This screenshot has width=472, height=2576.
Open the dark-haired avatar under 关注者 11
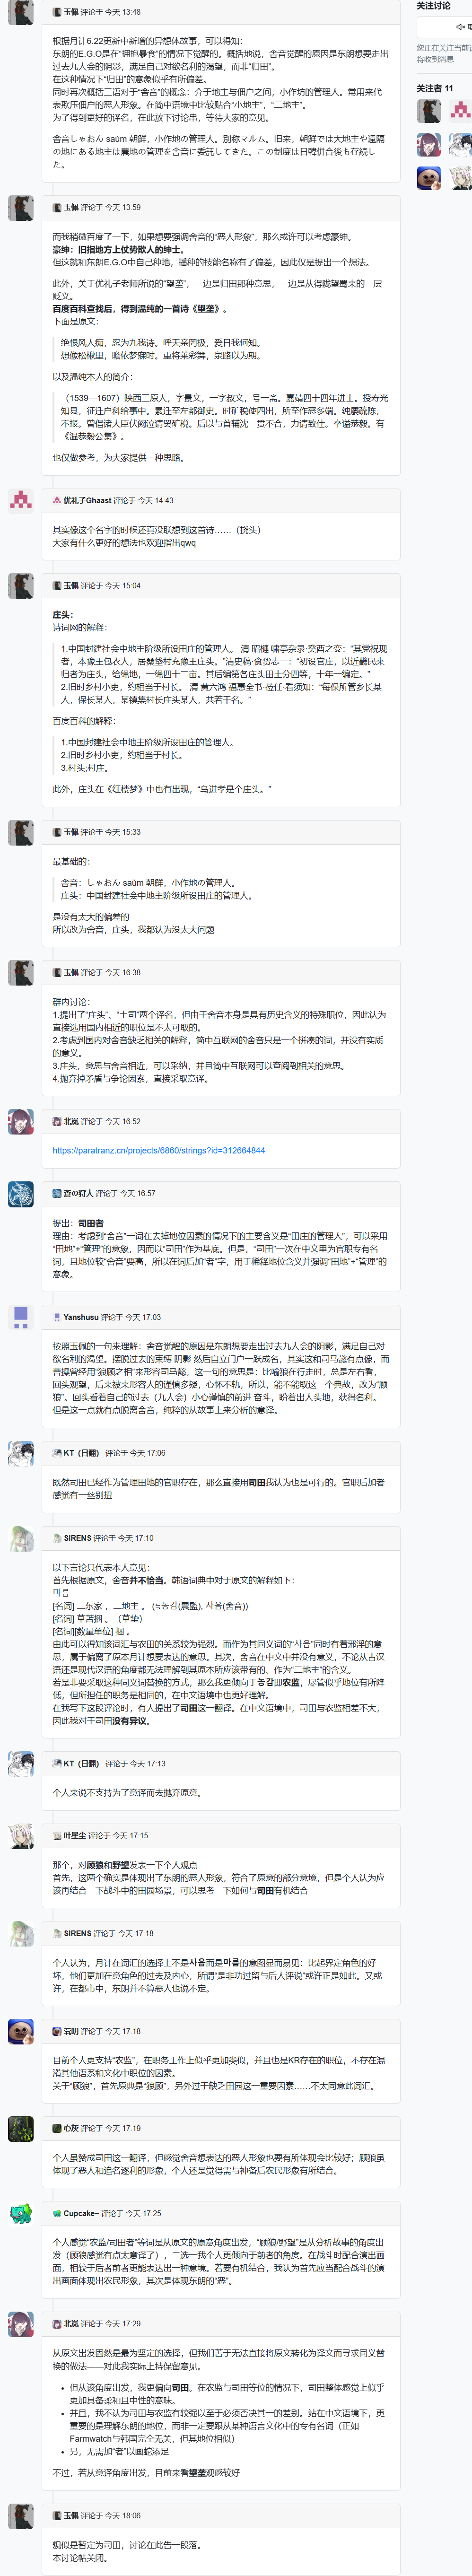(x=429, y=111)
